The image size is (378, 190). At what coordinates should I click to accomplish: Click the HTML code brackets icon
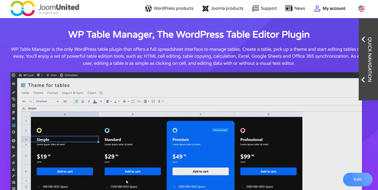[x=139, y=101]
